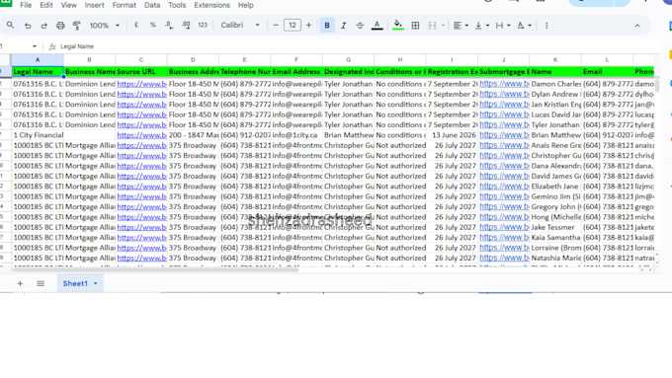
Task: Open the Format menu
Action: tap(124, 5)
